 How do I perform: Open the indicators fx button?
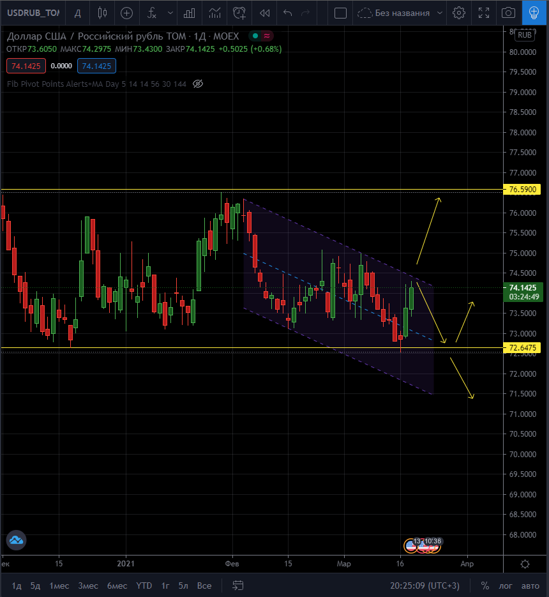click(x=152, y=13)
